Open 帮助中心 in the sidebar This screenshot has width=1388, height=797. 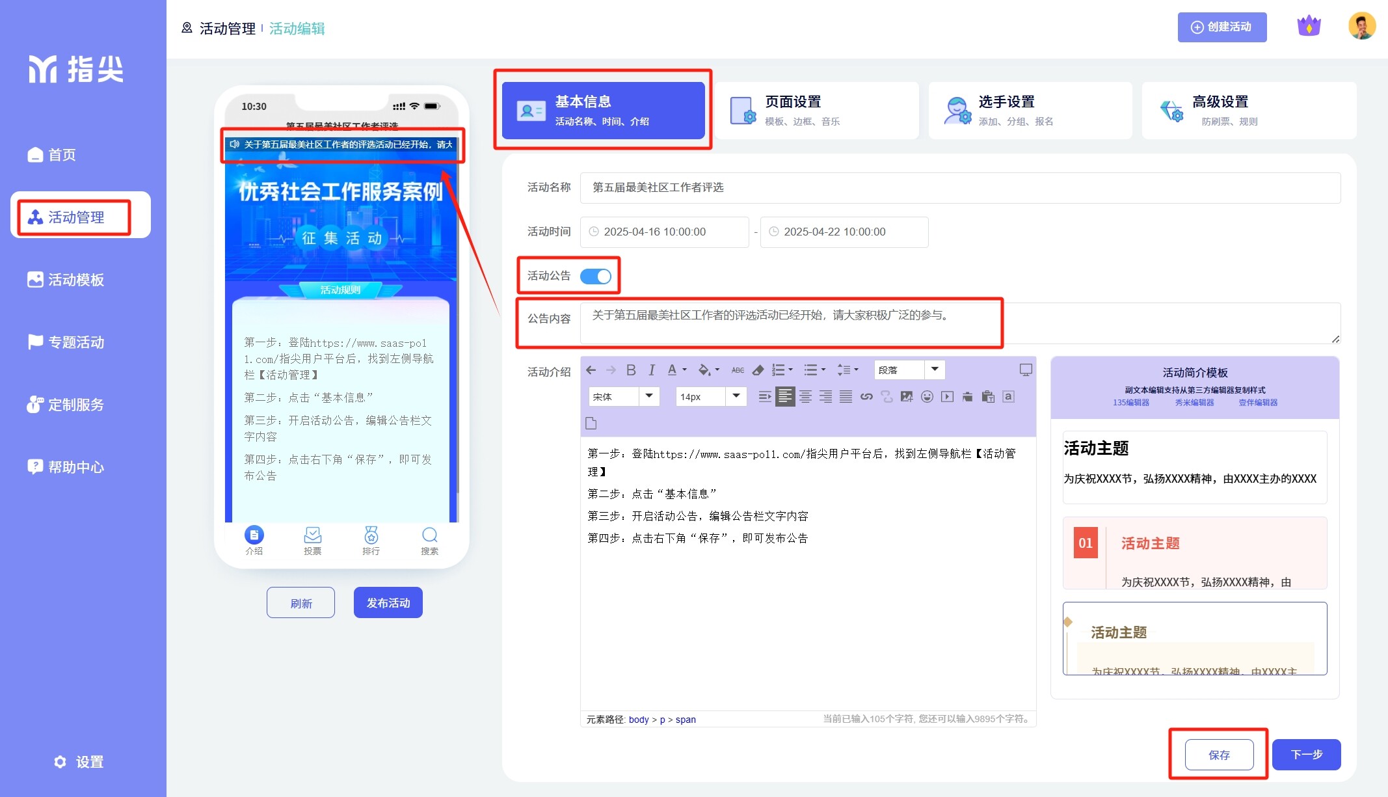tap(66, 467)
